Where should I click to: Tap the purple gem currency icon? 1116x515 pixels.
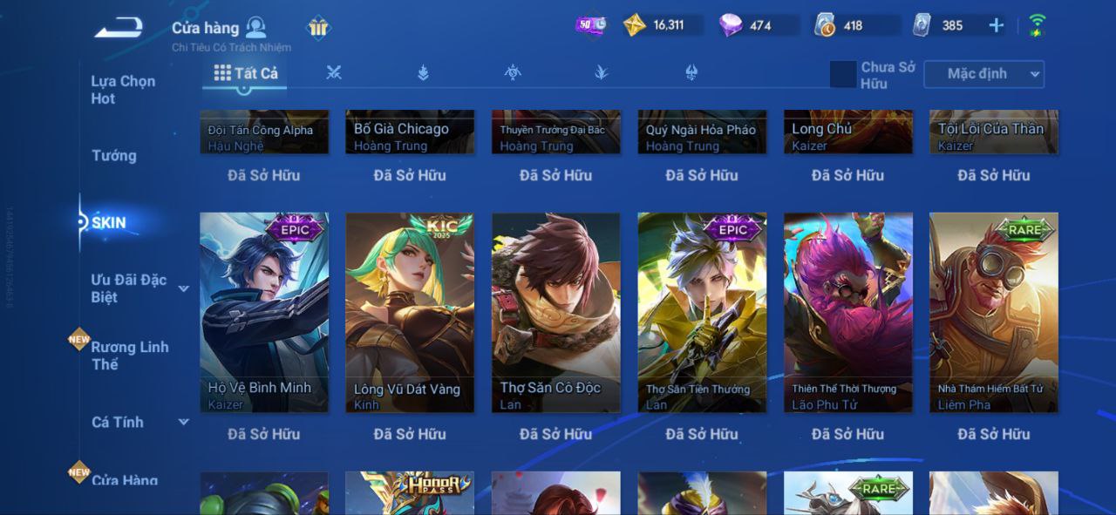731,25
